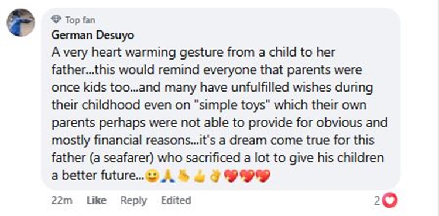Viewport: 439px width, 216px height.
Task: Click the smiley face emoji
Action: point(153,176)
